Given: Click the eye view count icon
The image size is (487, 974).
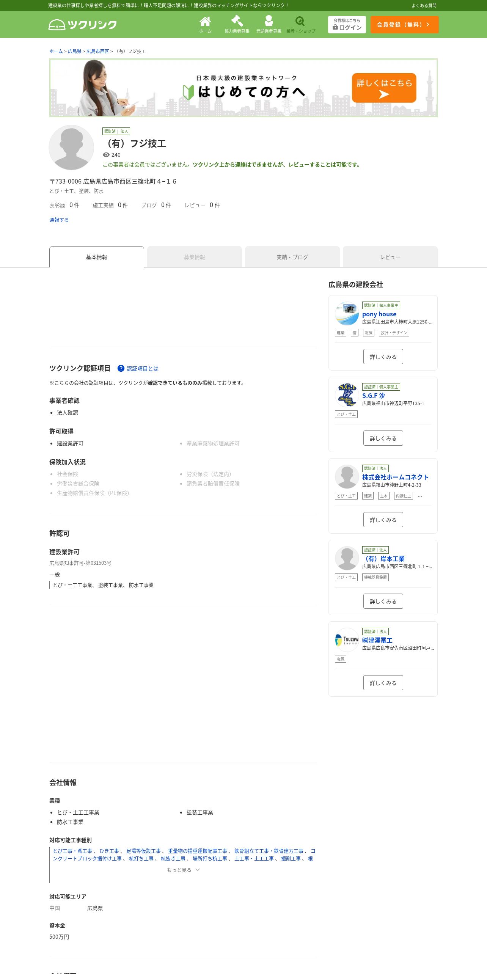Looking at the screenshot, I should click(106, 155).
